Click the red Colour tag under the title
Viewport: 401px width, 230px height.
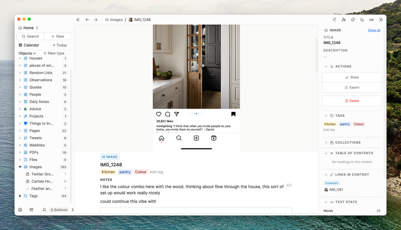pyautogui.click(x=141, y=172)
